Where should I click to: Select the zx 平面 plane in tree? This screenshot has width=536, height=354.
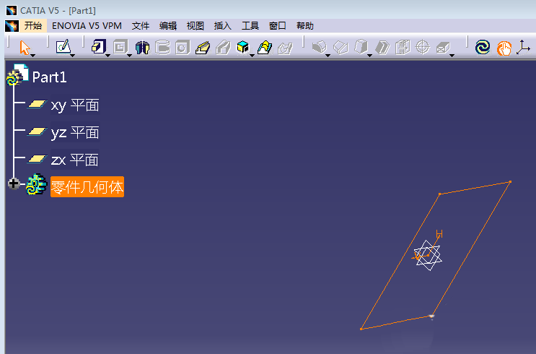tap(74, 160)
